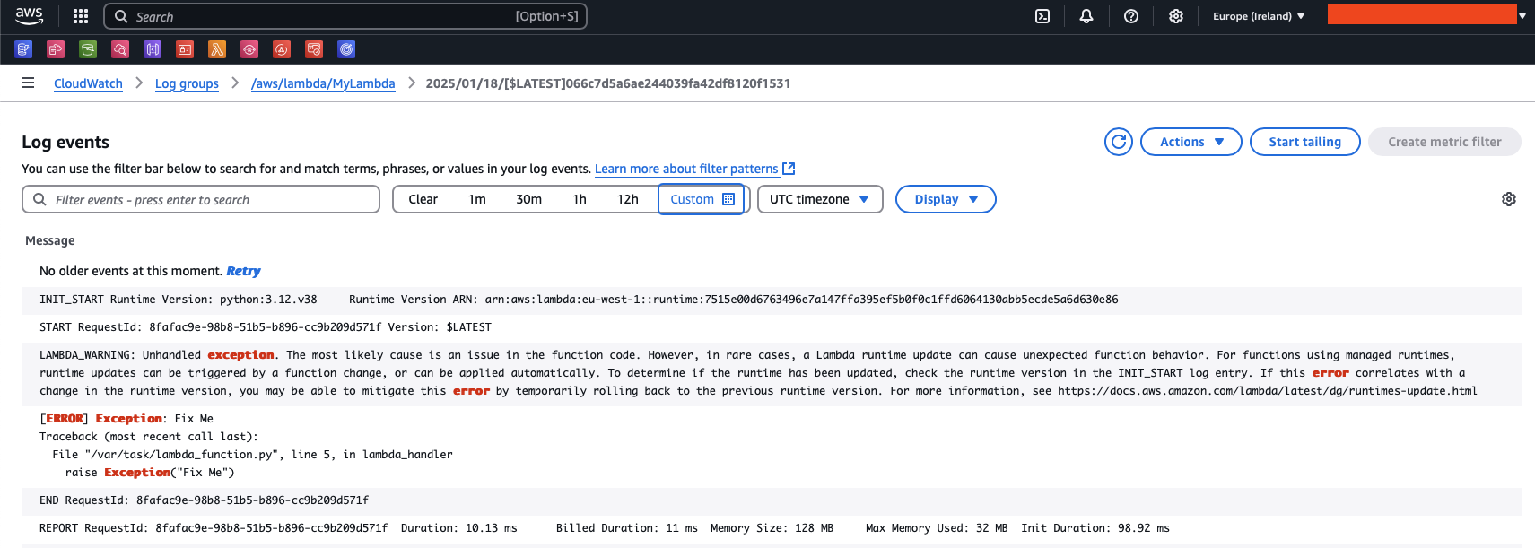Open the orange Lambda shortcut
The image size is (1535, 548).
(217, 49)
